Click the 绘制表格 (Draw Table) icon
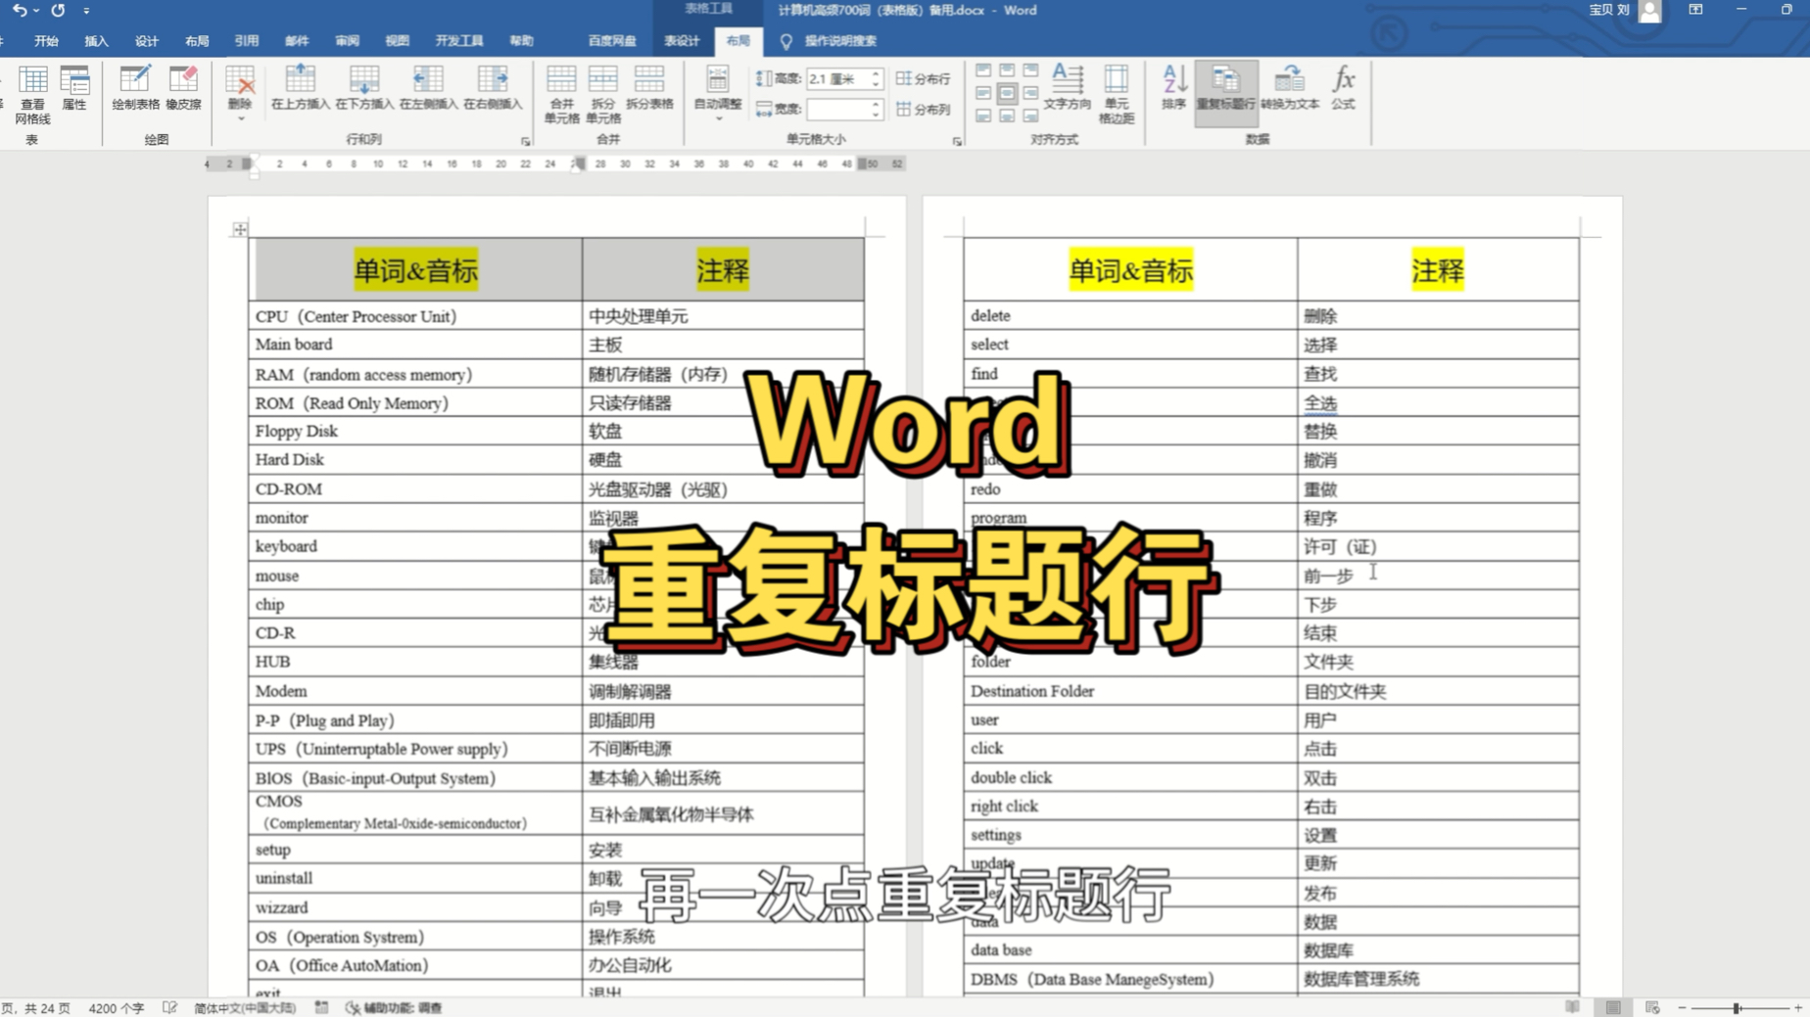1810x1017 pixels. pos(132,93)
